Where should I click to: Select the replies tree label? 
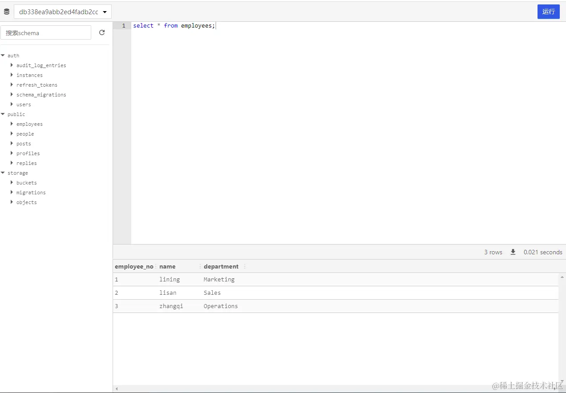pyautogui.click(x=27, y=163)
